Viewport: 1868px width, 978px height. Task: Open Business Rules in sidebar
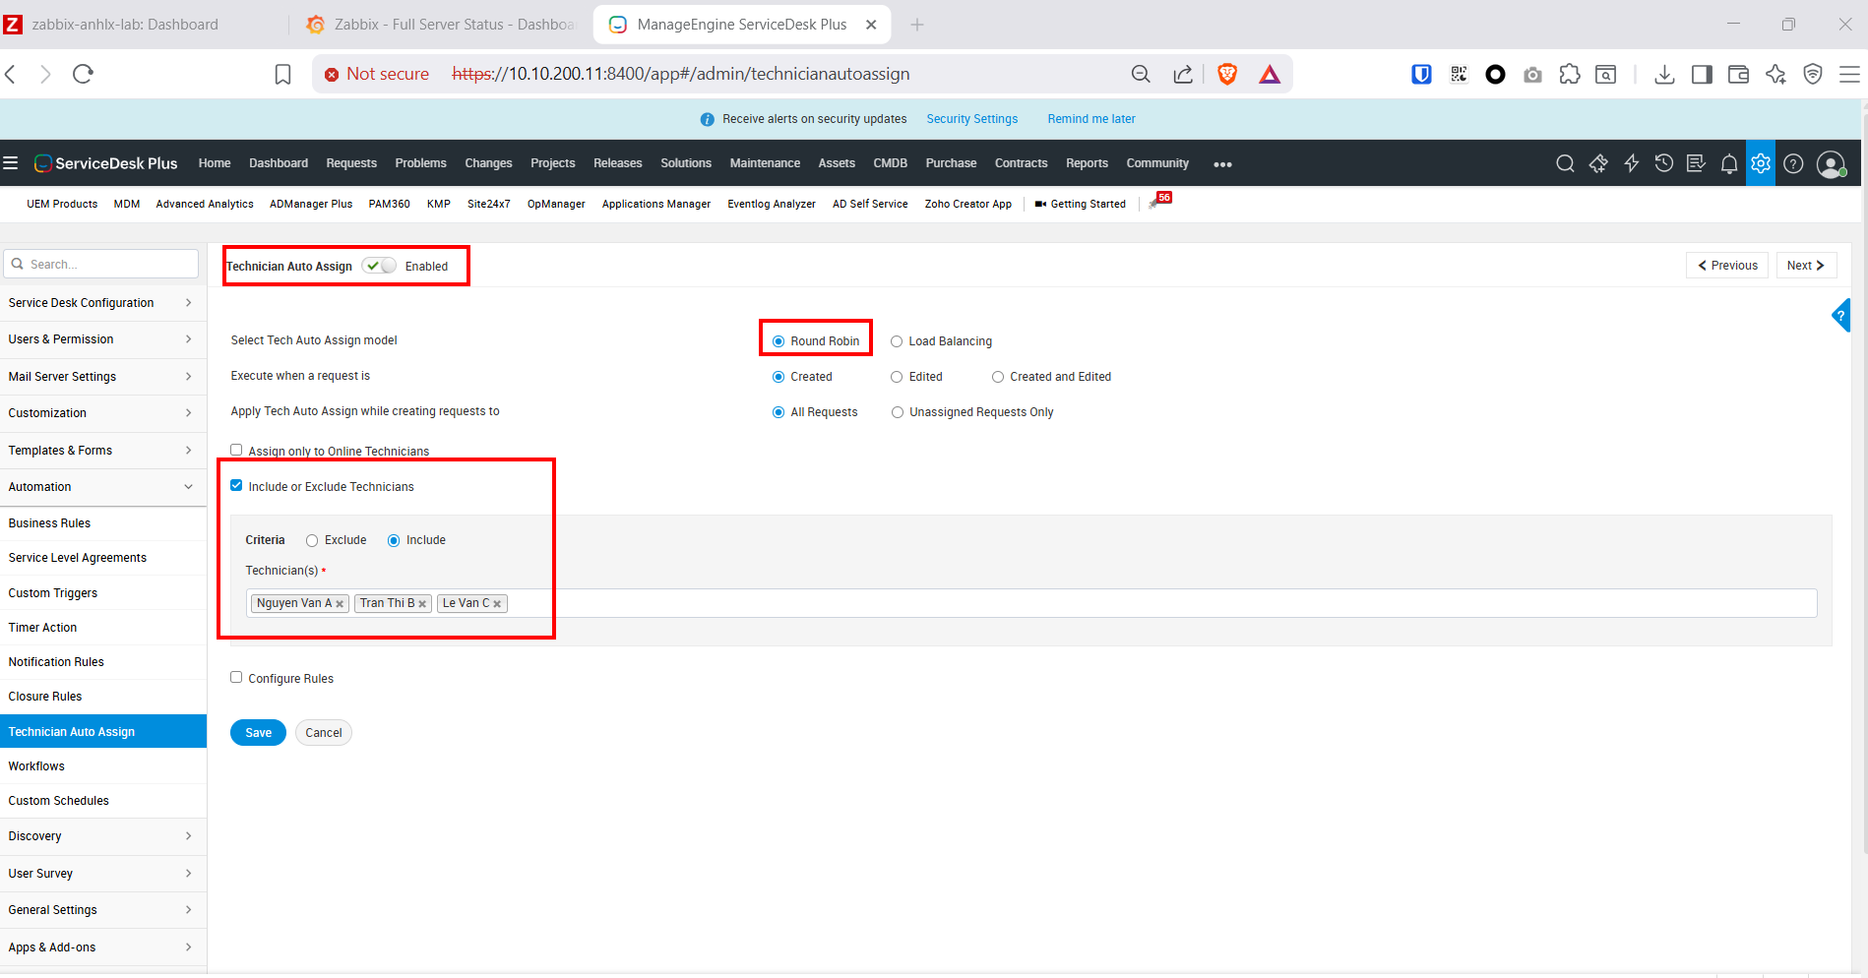coord(49,523)
